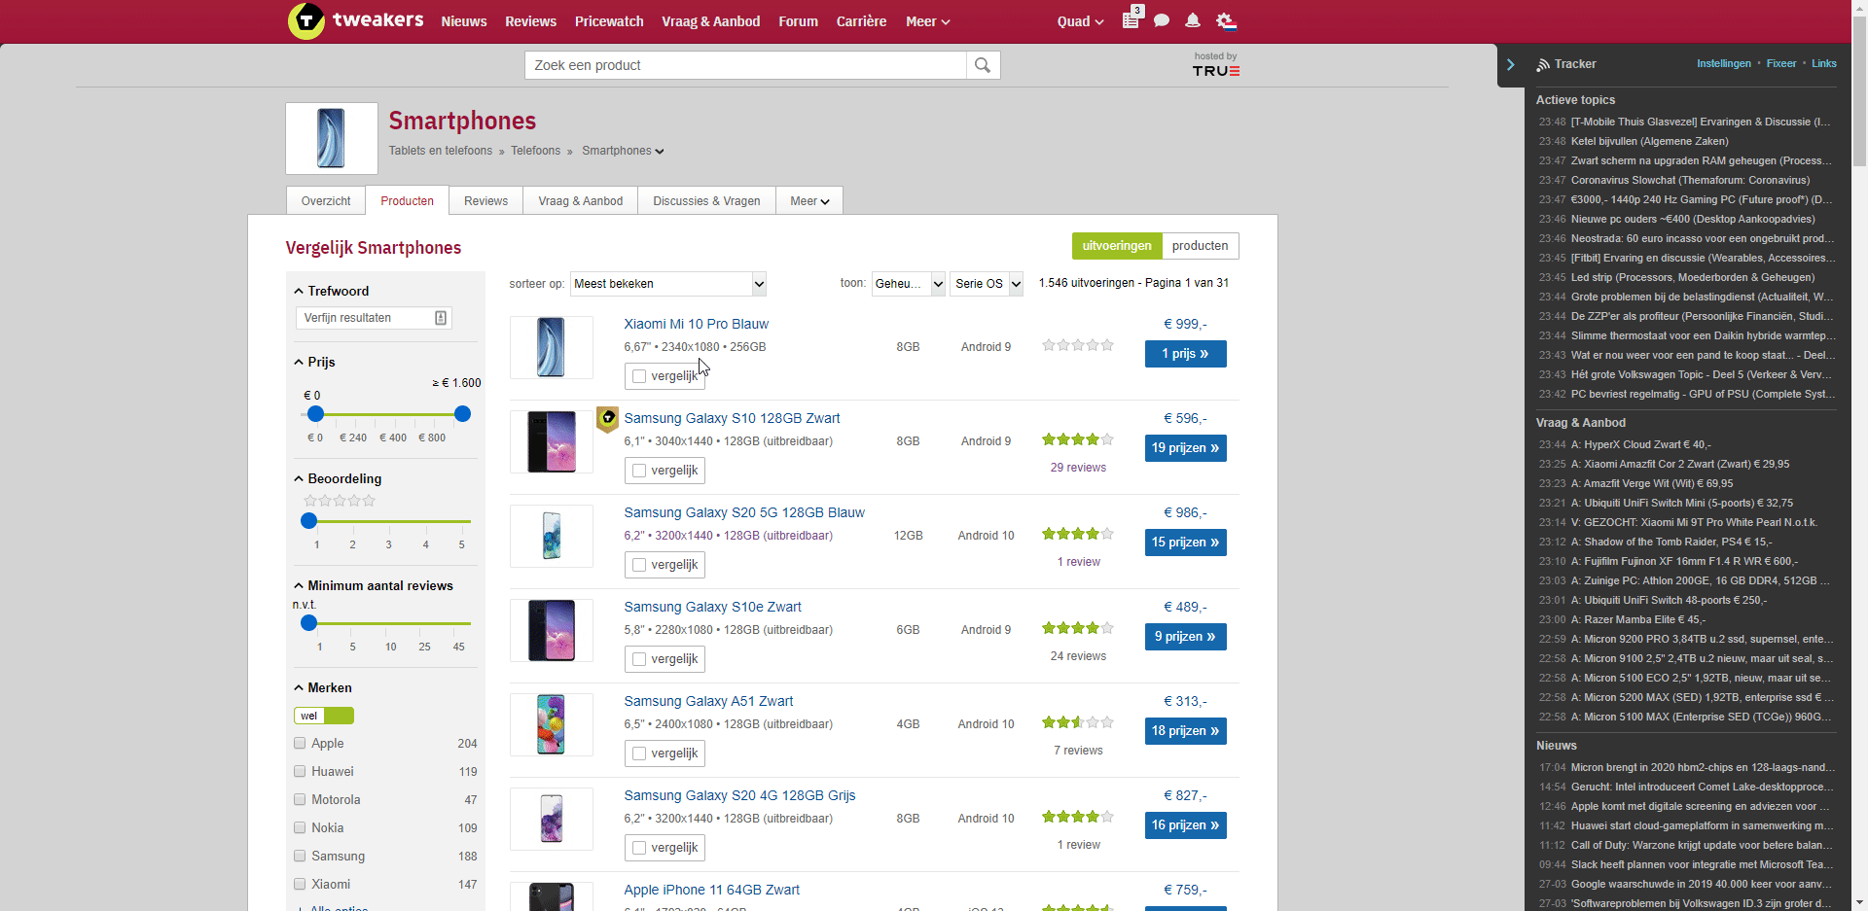Focus the 'Zoek een product' search field
Image resolution: width=1868 pixels, height=911 pixels.
(745, 65)
